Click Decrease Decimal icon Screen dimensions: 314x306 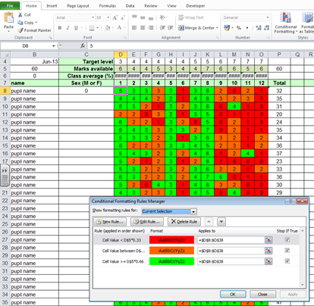(x=267, y=28)
